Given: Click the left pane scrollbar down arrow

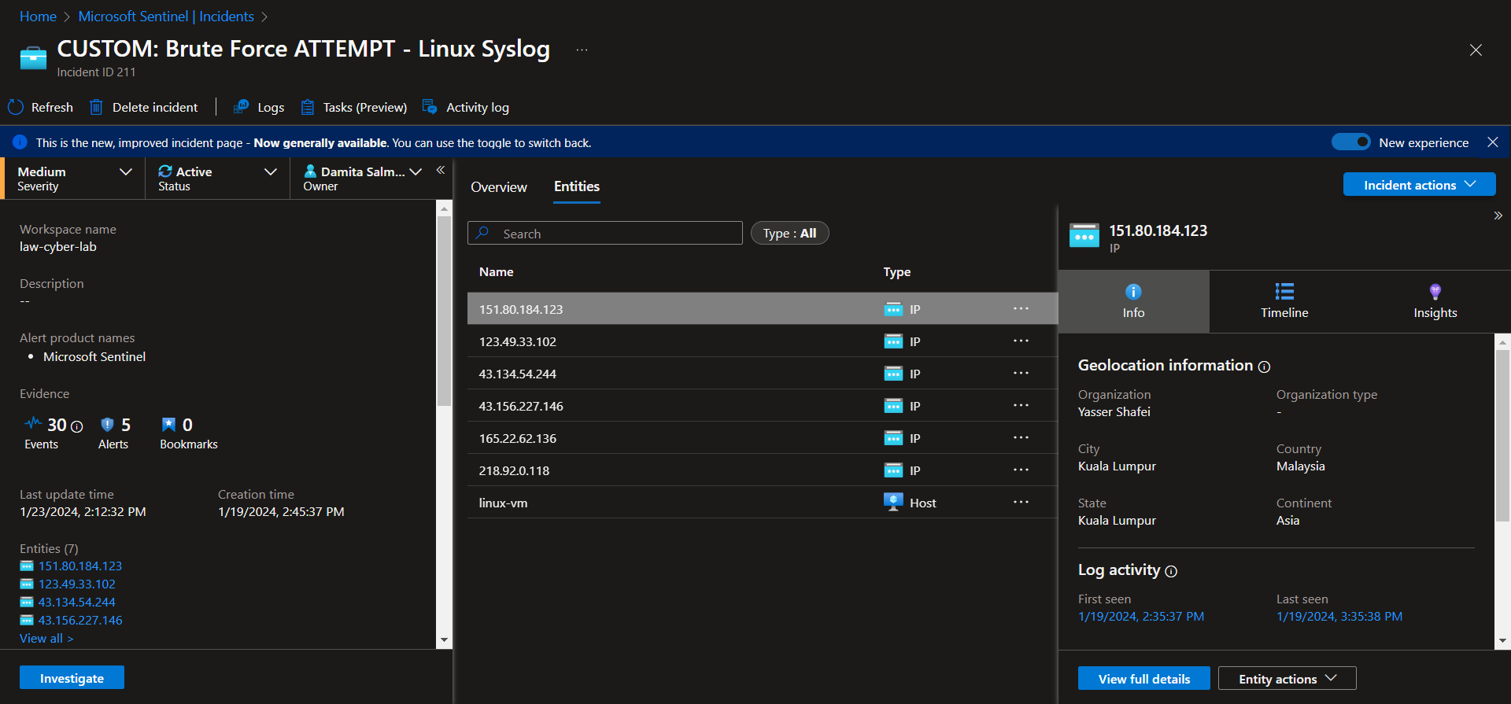Looking at the screenshot, I should (444, 640).
